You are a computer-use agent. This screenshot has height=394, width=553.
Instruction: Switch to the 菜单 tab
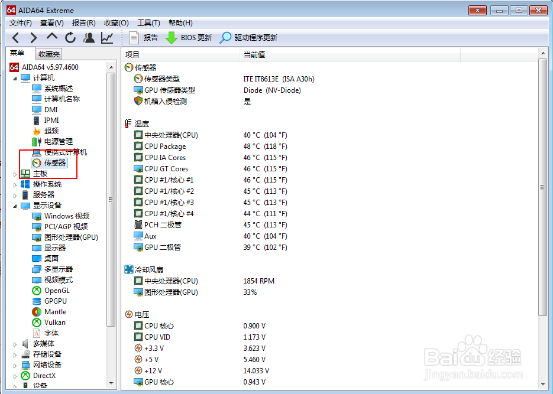pyautogui.click(x=17, y=53)
